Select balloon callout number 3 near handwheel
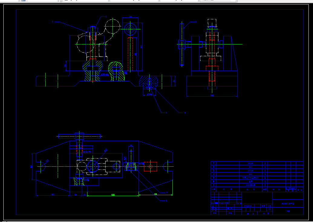313x222 pixels. [x=196, y=21]
